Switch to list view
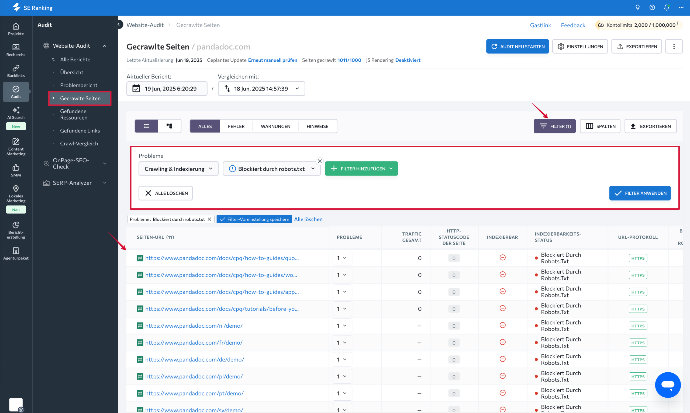The width and height of the screenshot is (690, 413). pos(147,126)
